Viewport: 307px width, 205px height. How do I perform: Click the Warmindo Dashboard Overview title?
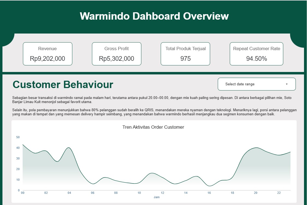154,16
